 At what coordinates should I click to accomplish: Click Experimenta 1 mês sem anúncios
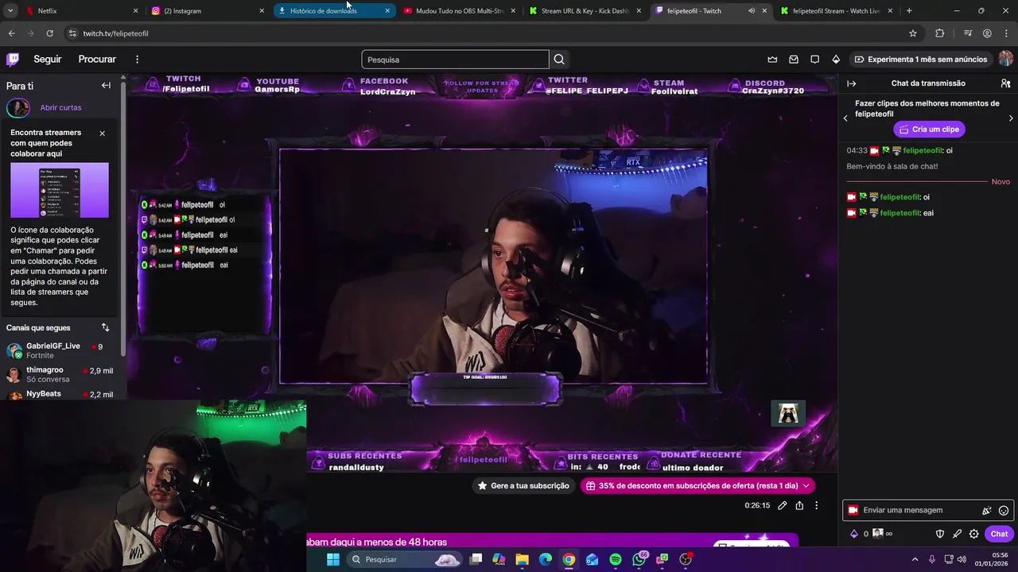[920, 60]
